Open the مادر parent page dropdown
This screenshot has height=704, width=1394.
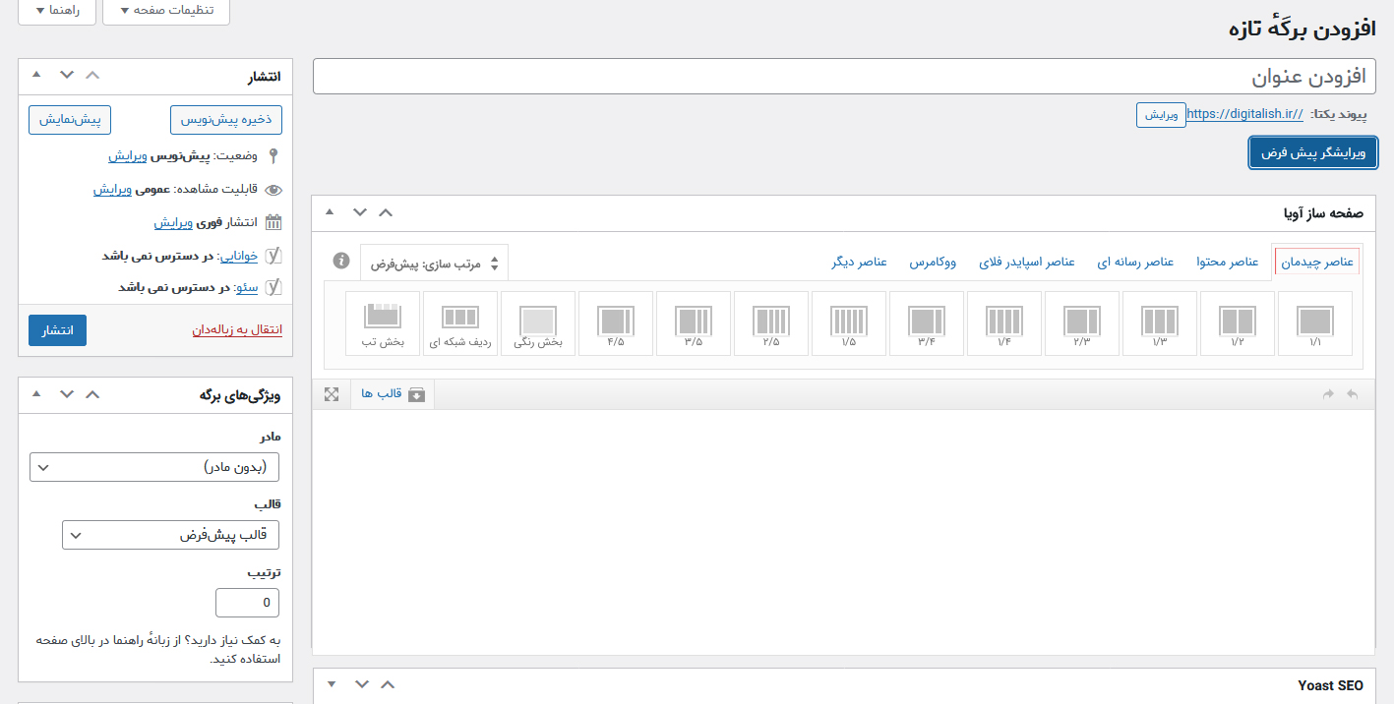(x=154, y=467)
